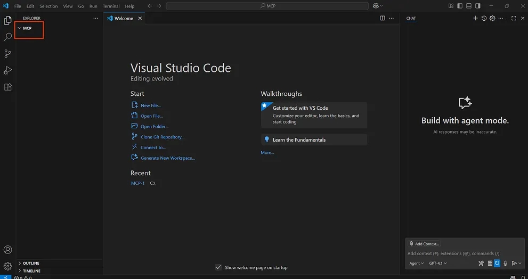Open recent MCP-1 folder link
Viewport: 528px width, 279px height.
(x=137, y=183)
